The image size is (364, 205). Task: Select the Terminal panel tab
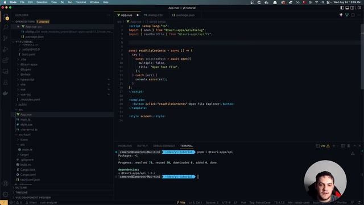[x=187, y=146]
